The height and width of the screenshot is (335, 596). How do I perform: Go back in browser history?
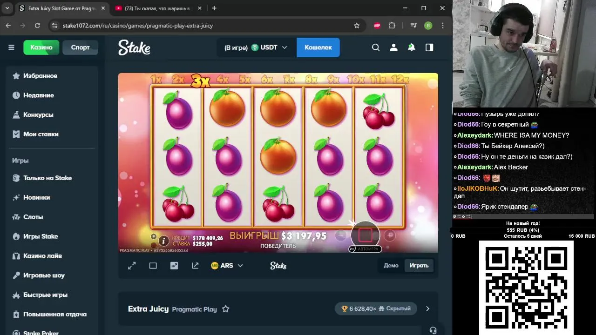(8, 26)
